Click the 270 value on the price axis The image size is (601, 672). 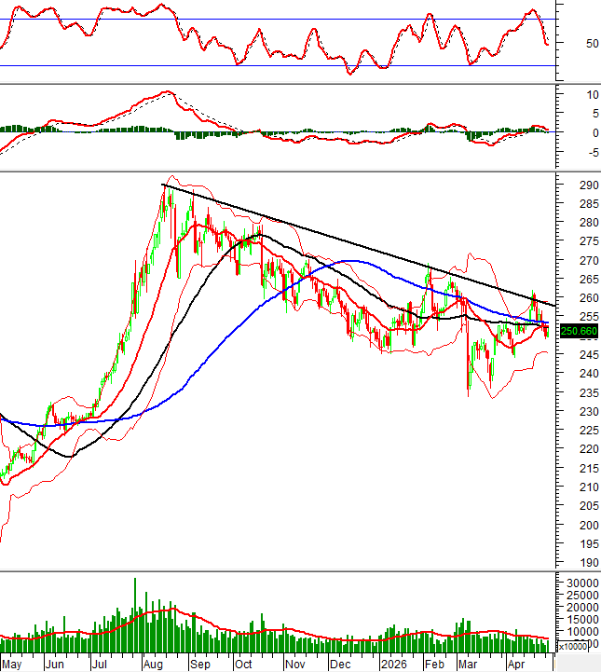589,261
